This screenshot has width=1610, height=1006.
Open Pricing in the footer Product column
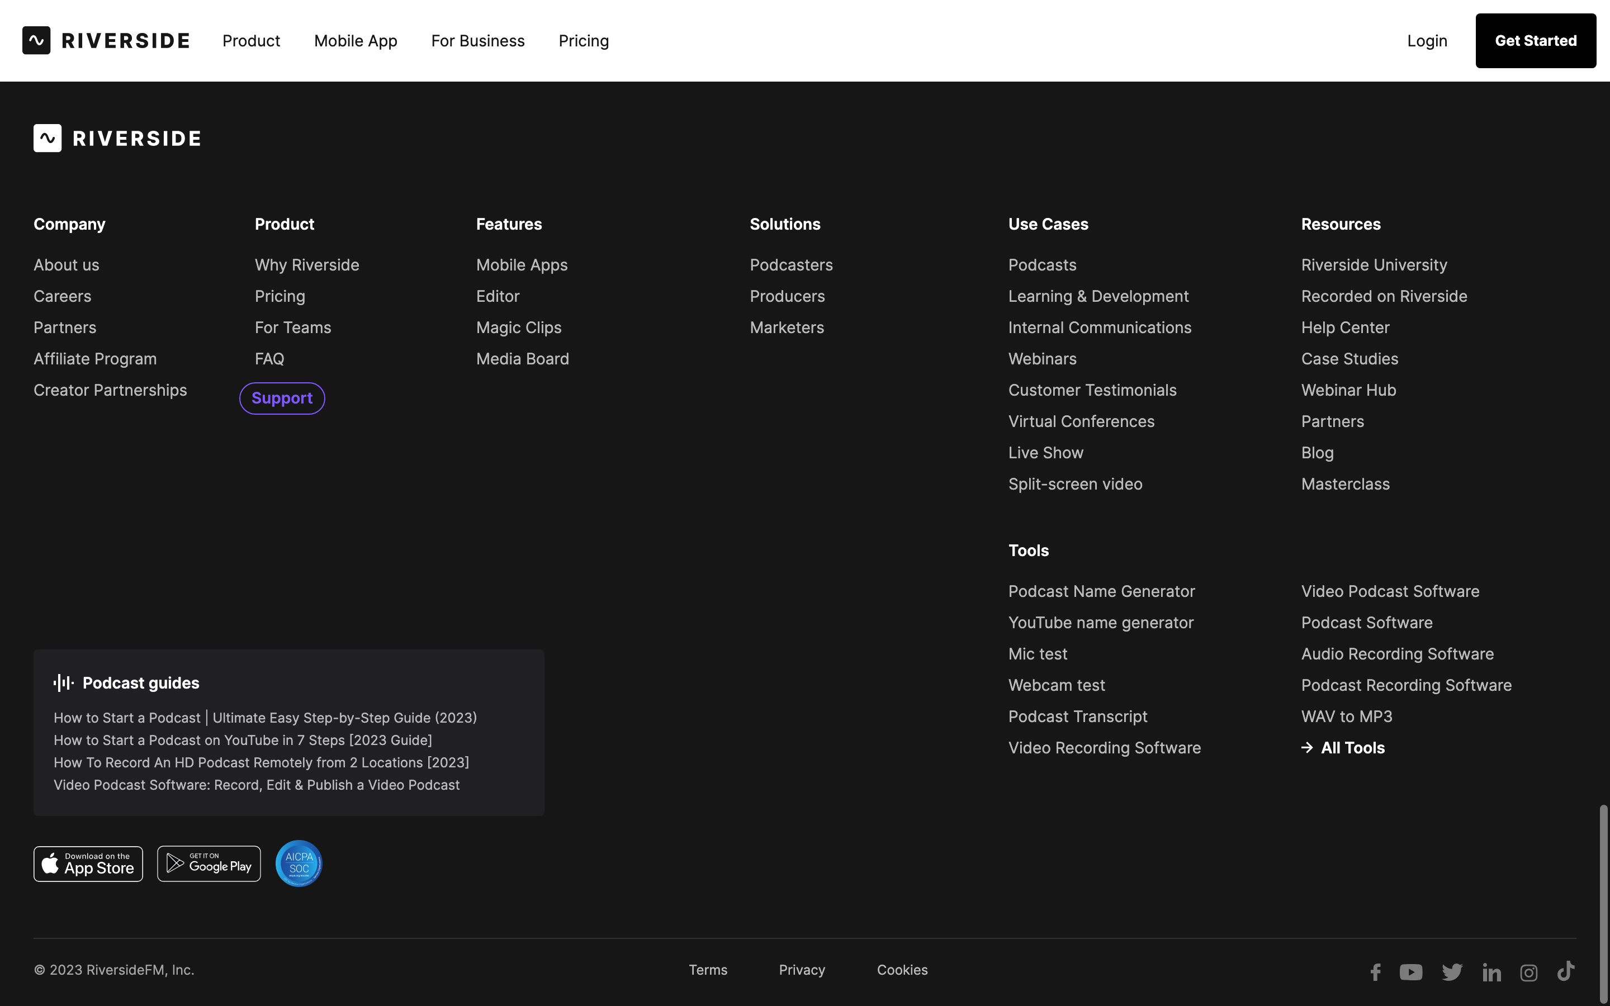point(280,296)
